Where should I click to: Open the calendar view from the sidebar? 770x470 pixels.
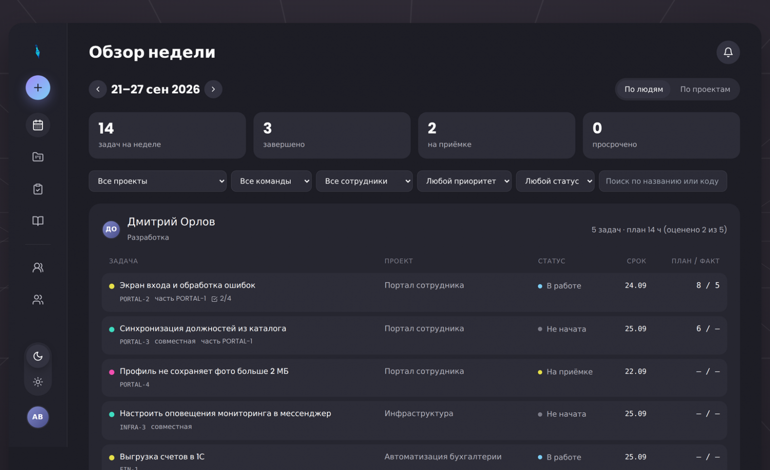tap(38, 125)
